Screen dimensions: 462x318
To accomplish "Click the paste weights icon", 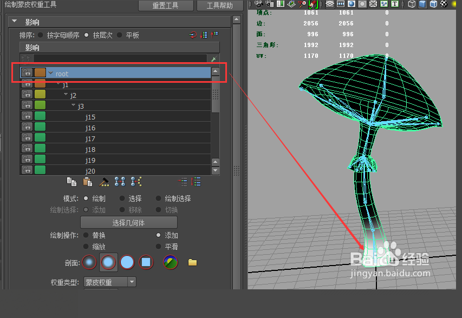I will tap(87, 182).
